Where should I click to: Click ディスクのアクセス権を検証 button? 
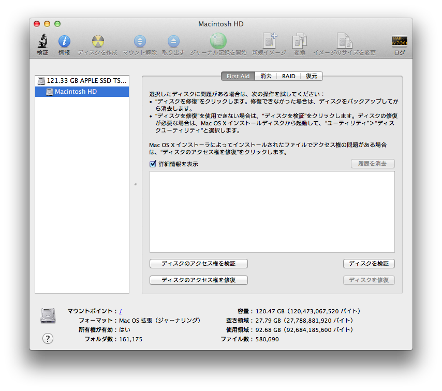tap(198, 264)
